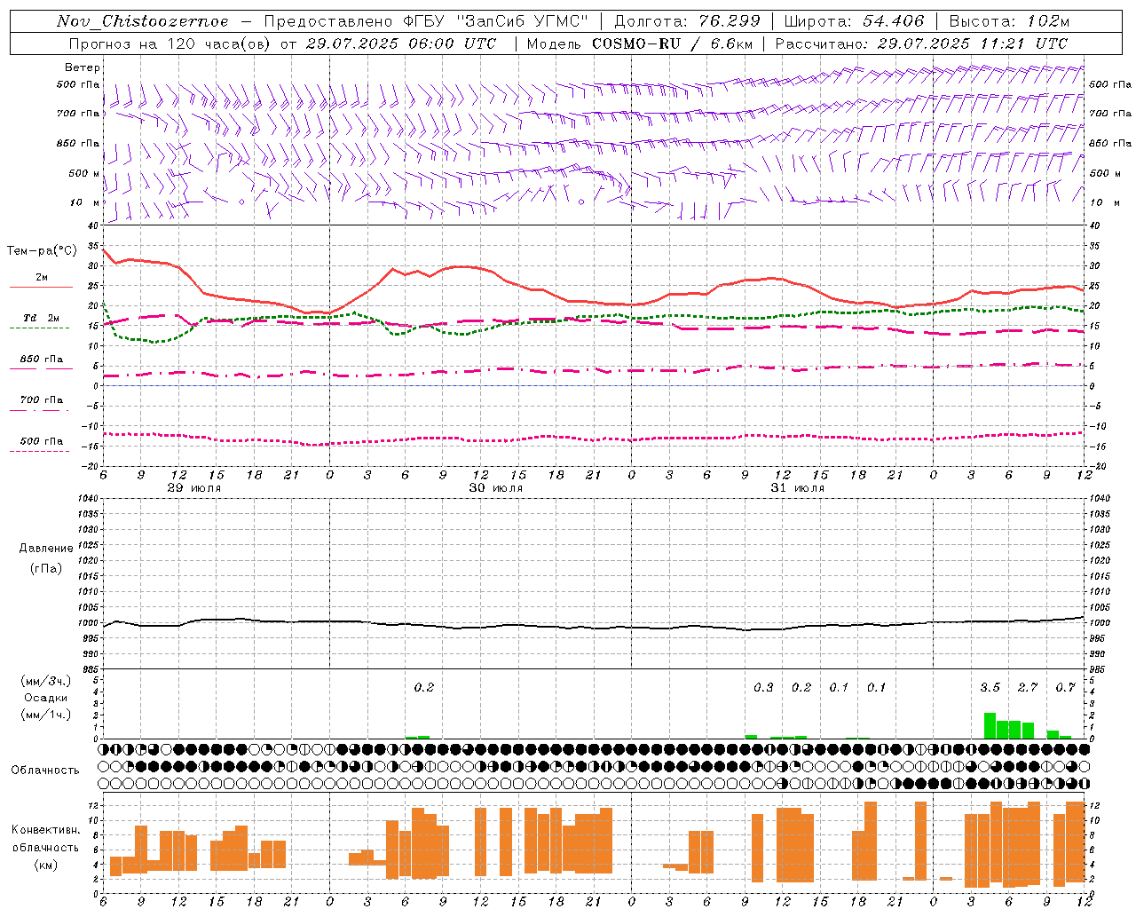
Task: Click the 'Ветер' wind panel label
Action: 83,67
